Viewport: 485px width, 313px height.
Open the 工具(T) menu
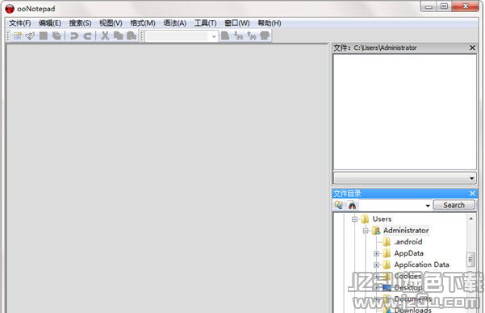pos(206,23)
